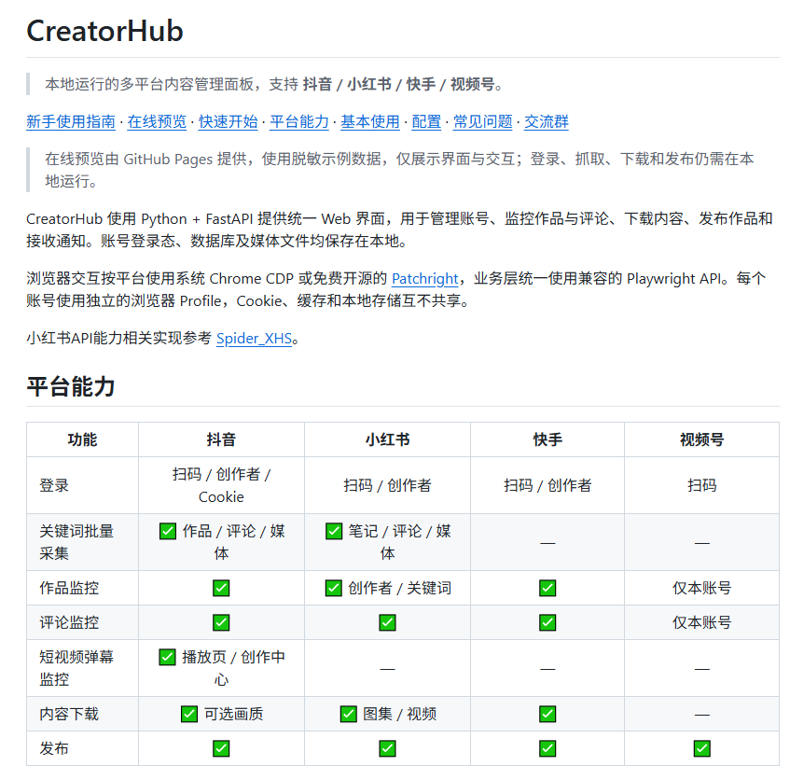Click check mark in 关键词批量采集 抖音 cell

coord(168,531)
